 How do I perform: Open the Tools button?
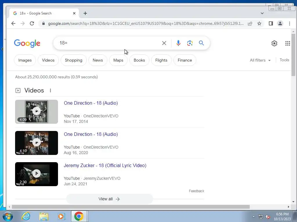pos(284,60)
